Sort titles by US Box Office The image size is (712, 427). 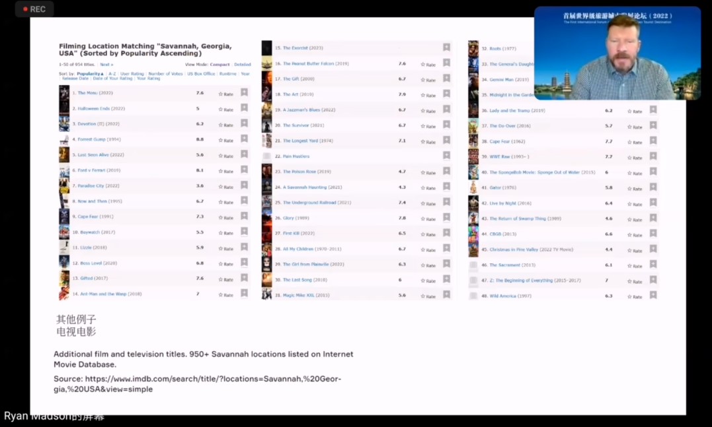201,74
